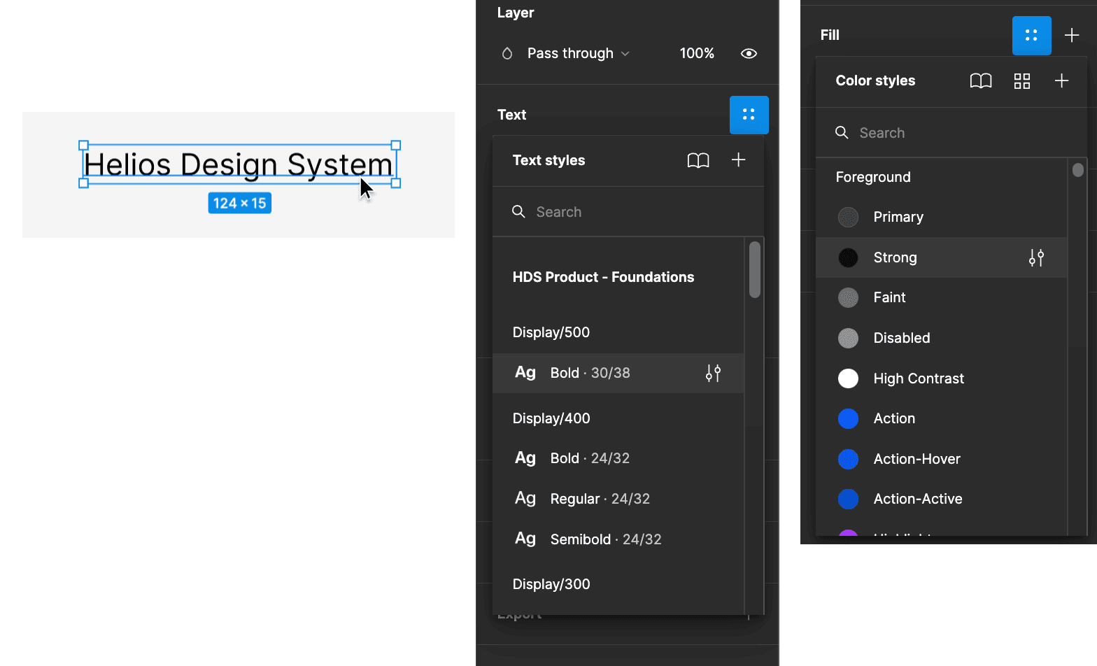
Task: Open the Pass through blend mode dropdown
Action: tap(578, 54)
